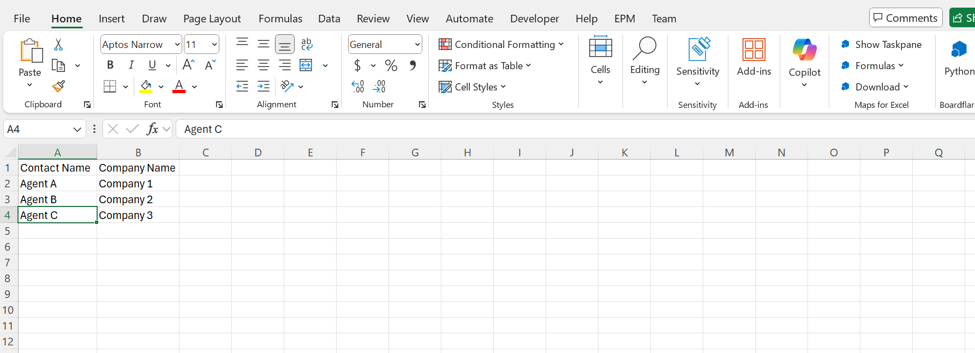This screenshot has width=975, height=353.
Task: Switch to the Developer tab
Action: (x=534, y=19)
